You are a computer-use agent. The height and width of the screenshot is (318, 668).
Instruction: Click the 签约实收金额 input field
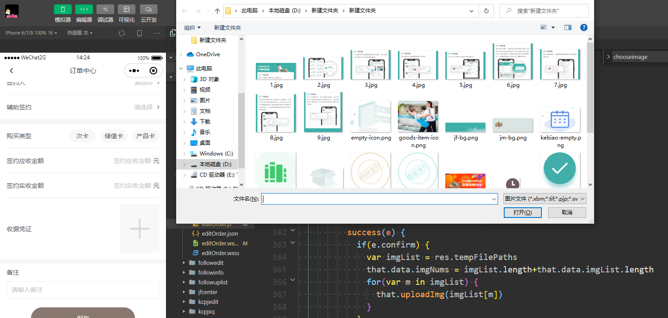click(x=132, y=186)
